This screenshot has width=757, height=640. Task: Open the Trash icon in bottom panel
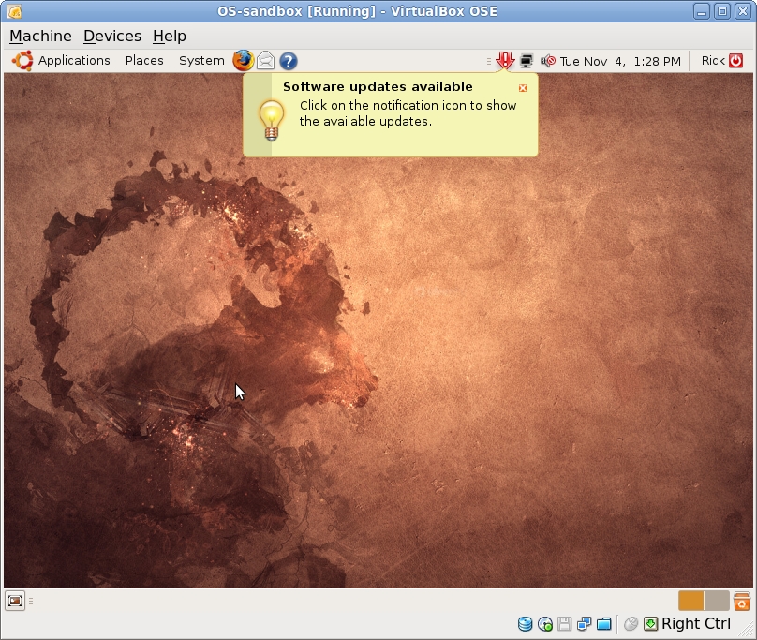[x=742, y=601]
